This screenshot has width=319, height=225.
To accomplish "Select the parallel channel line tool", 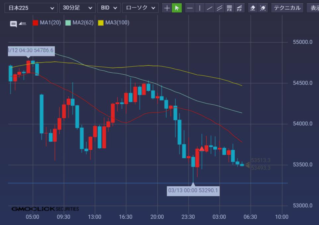I will 219,8.
